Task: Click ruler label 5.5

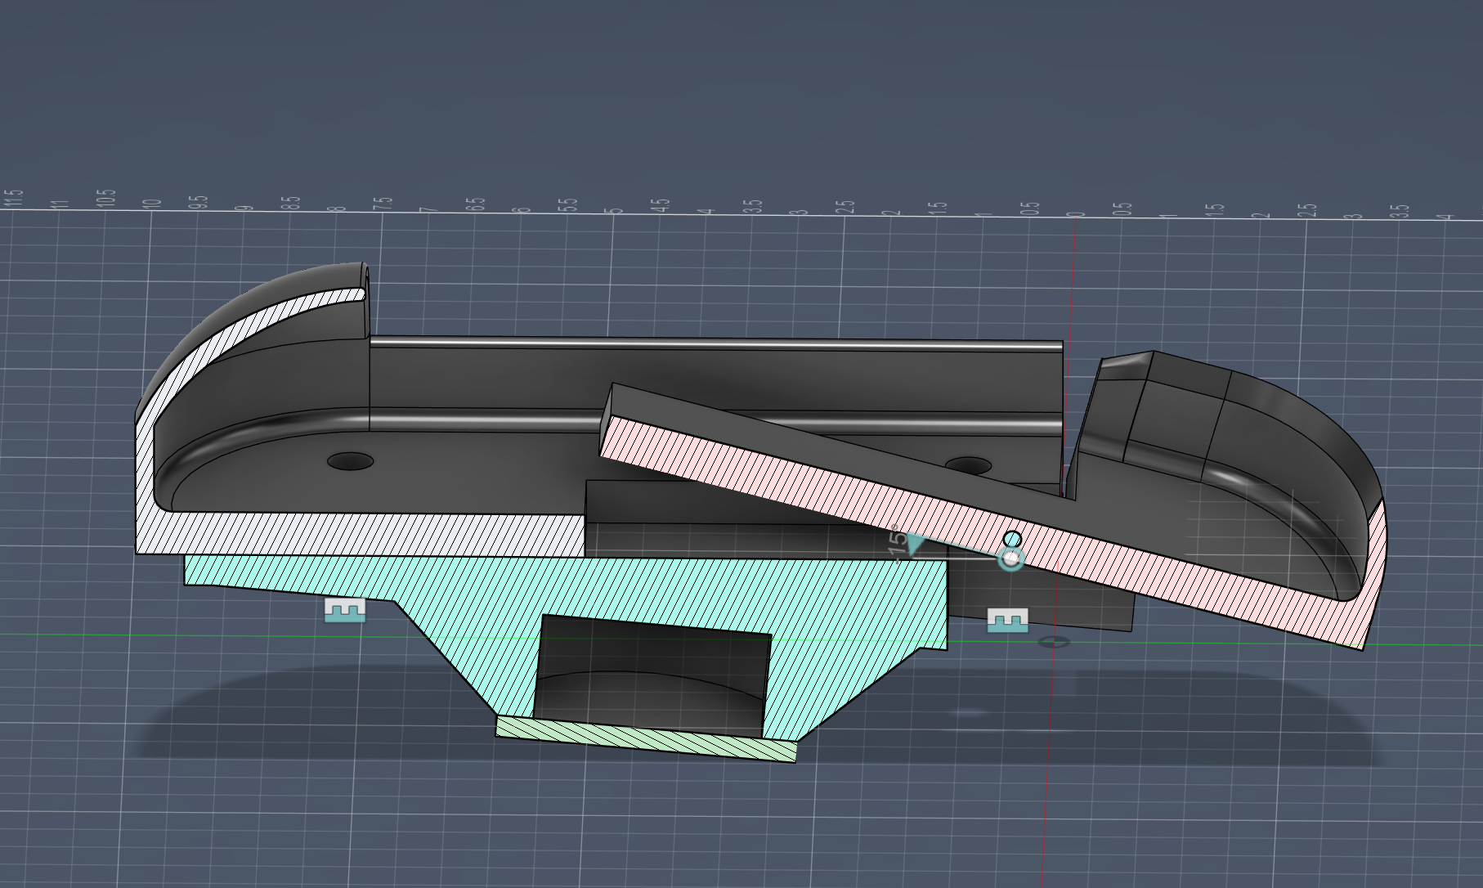Action: tap(568, 204)
